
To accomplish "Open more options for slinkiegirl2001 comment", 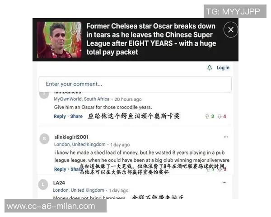I will tap(226, 137).
